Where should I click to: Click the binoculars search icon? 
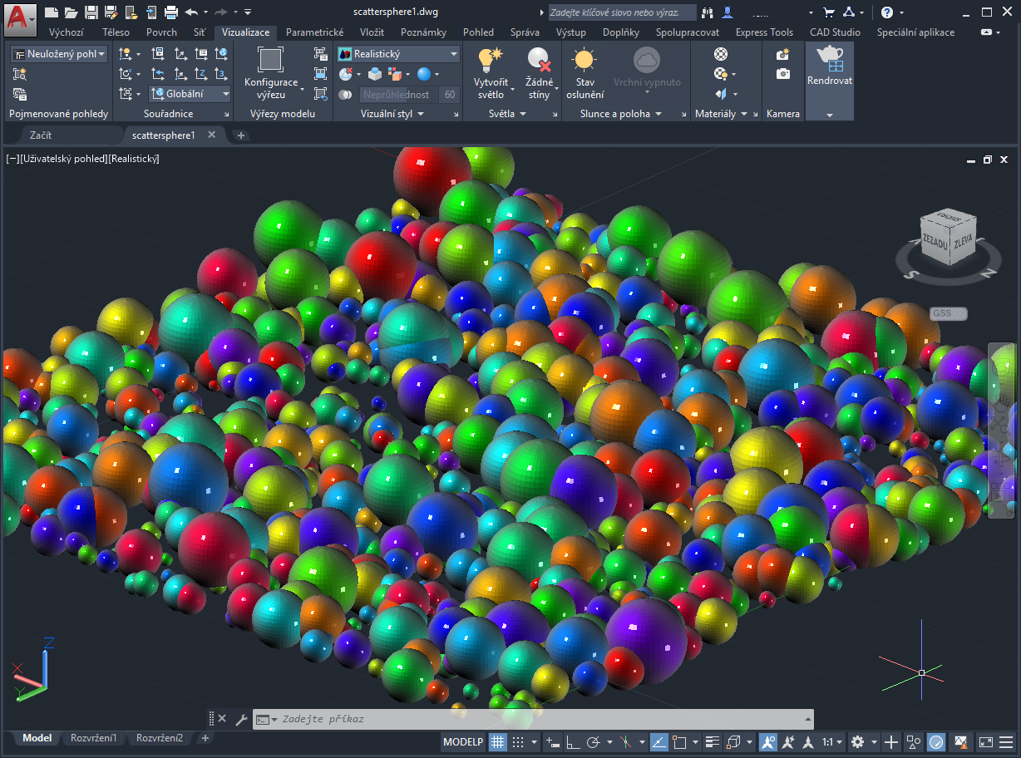(708, 12)
